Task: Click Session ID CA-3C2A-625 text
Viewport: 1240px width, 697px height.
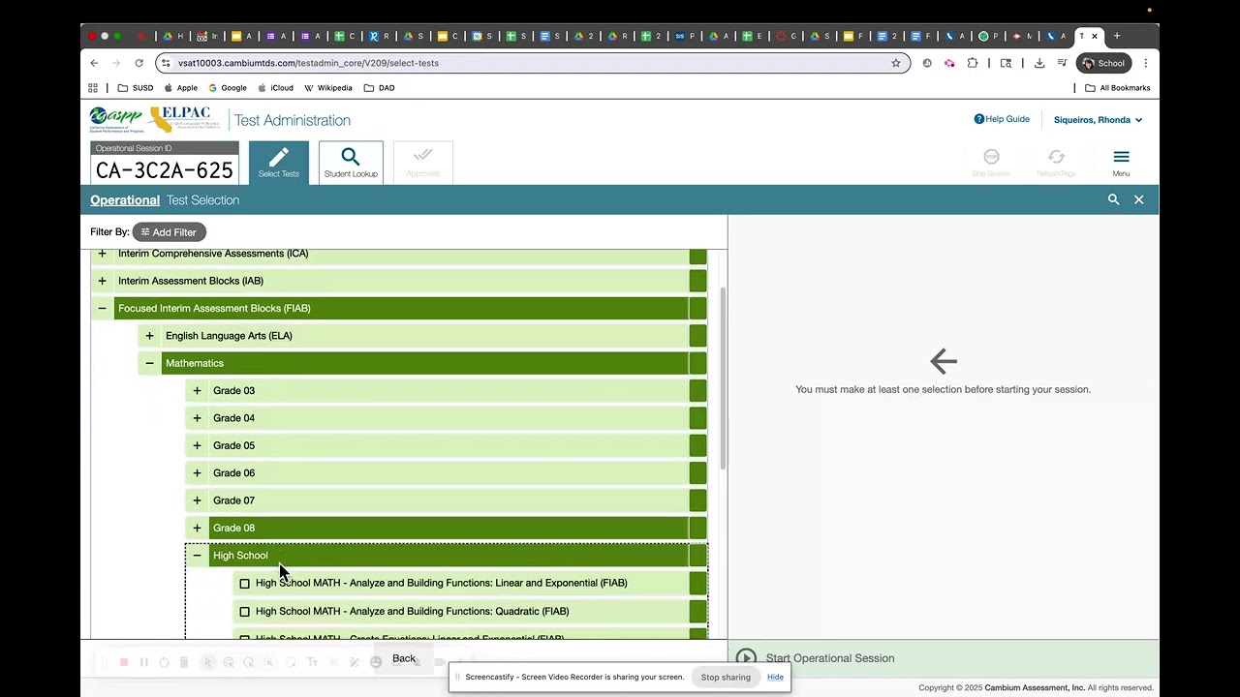Action: coord(165,170)
